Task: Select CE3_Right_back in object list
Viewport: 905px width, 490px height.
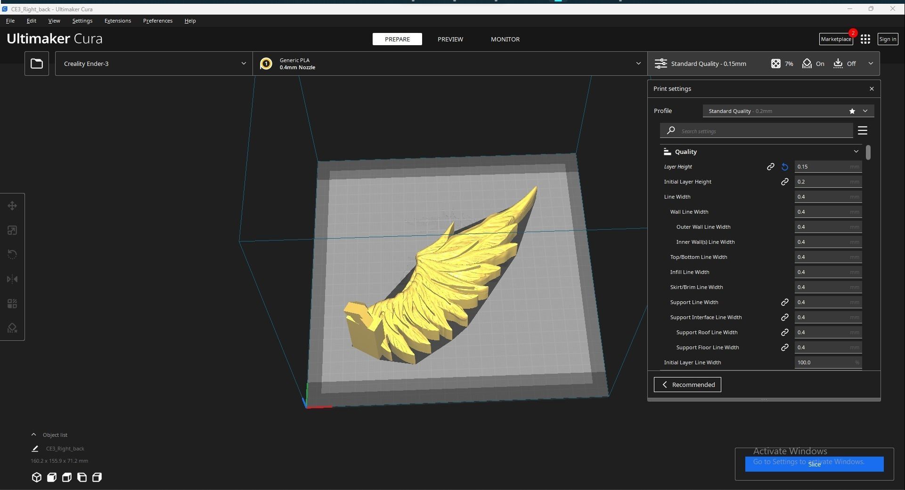Action: (65, 449)
